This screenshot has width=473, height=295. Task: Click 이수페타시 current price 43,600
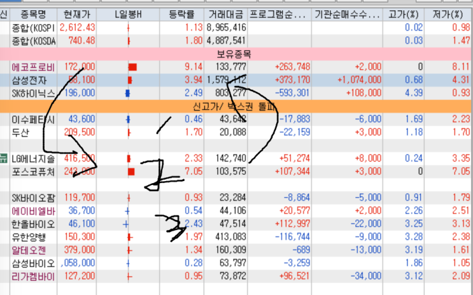pos(81,120)
